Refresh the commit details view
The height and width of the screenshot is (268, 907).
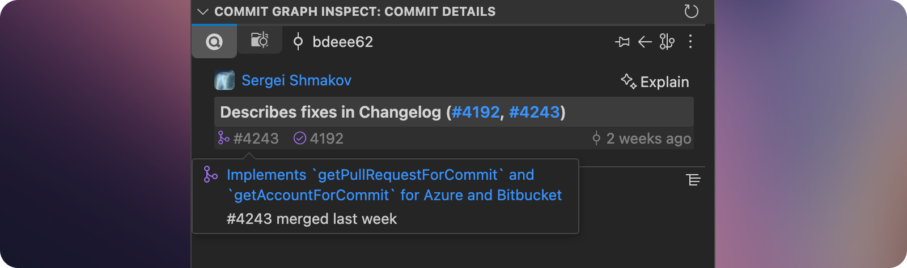coord(691,11)
